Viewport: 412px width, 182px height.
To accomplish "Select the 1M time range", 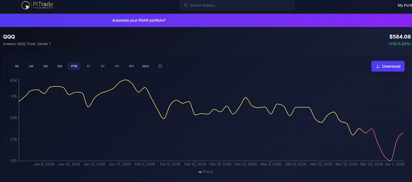I will click(x=17, y=66).
